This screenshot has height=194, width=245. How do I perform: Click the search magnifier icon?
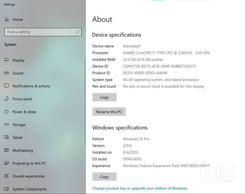pyautogui.click(x=78, y=32)
